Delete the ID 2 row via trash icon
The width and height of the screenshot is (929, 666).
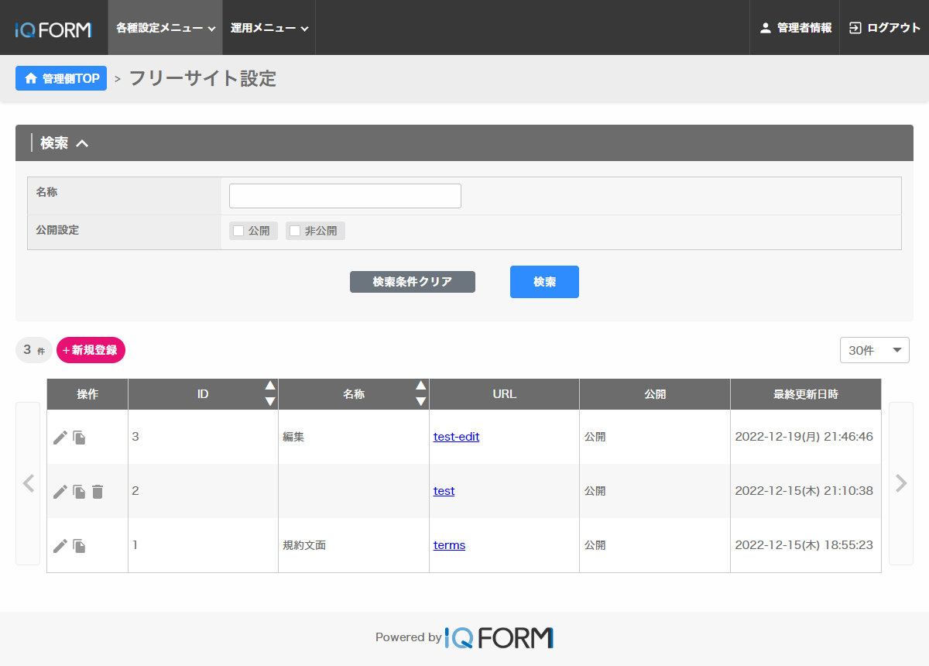(x=98, y=492)
